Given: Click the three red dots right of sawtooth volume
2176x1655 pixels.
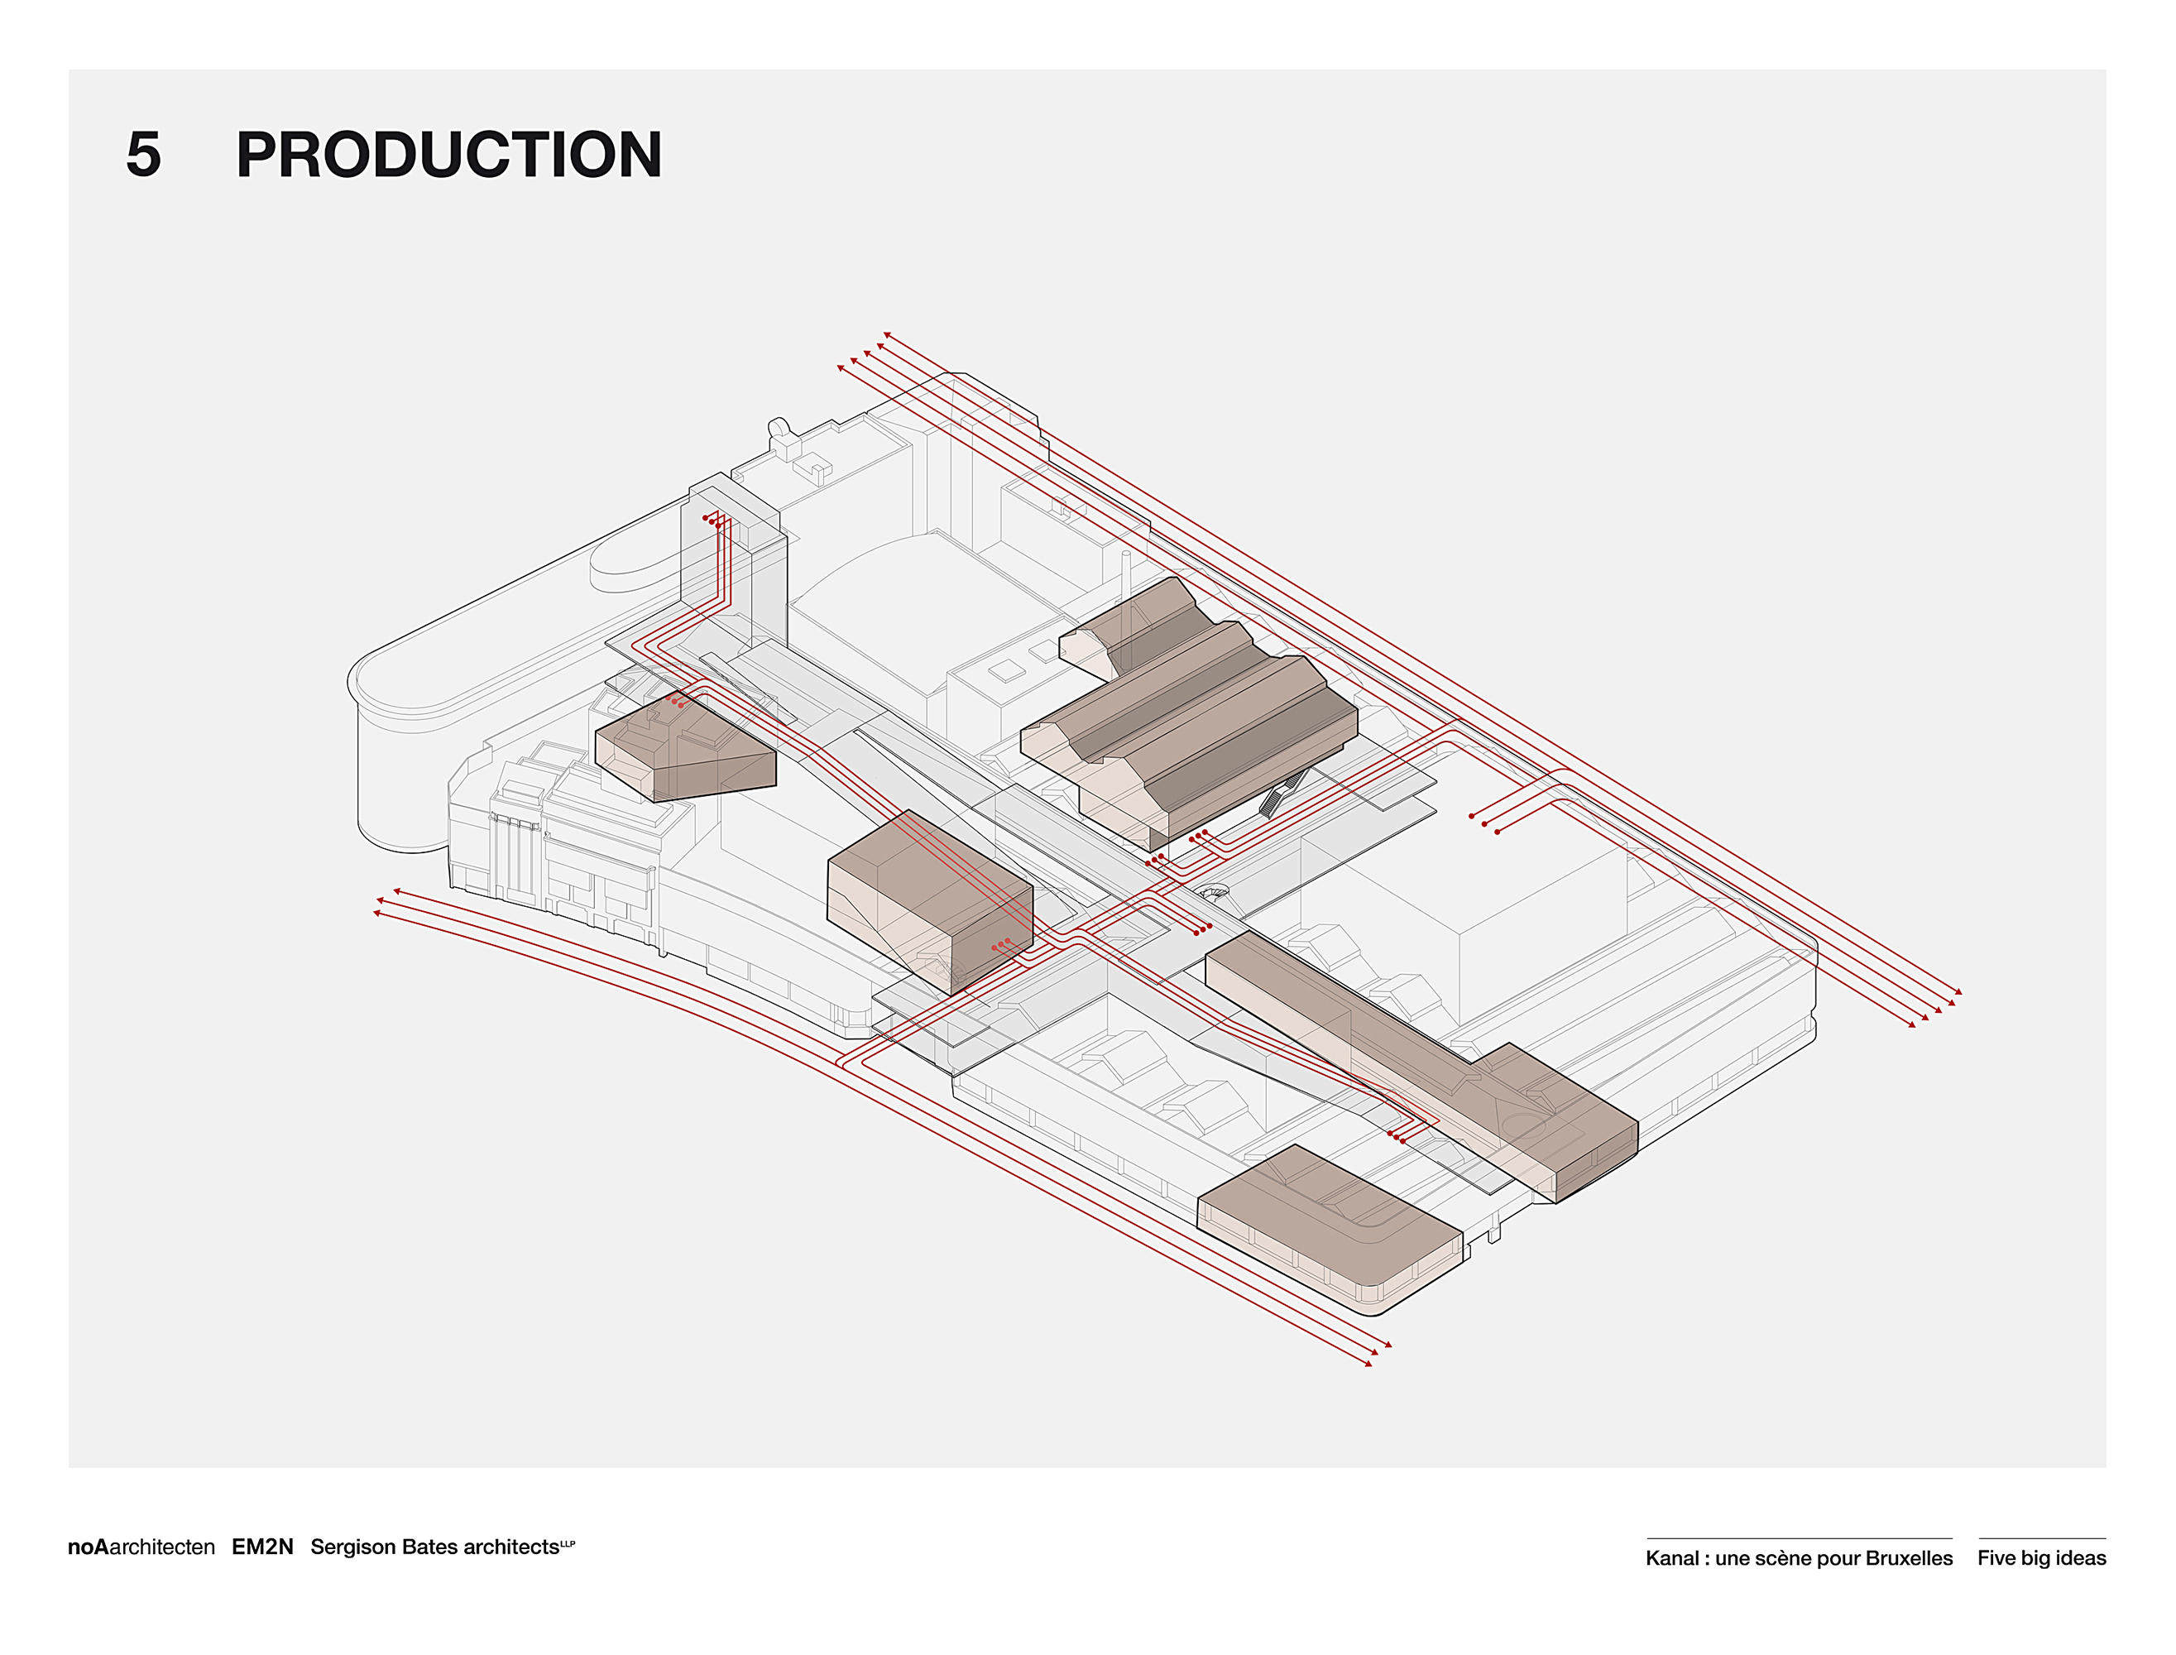Looking at the screenshot, I should coord(1483,823).
